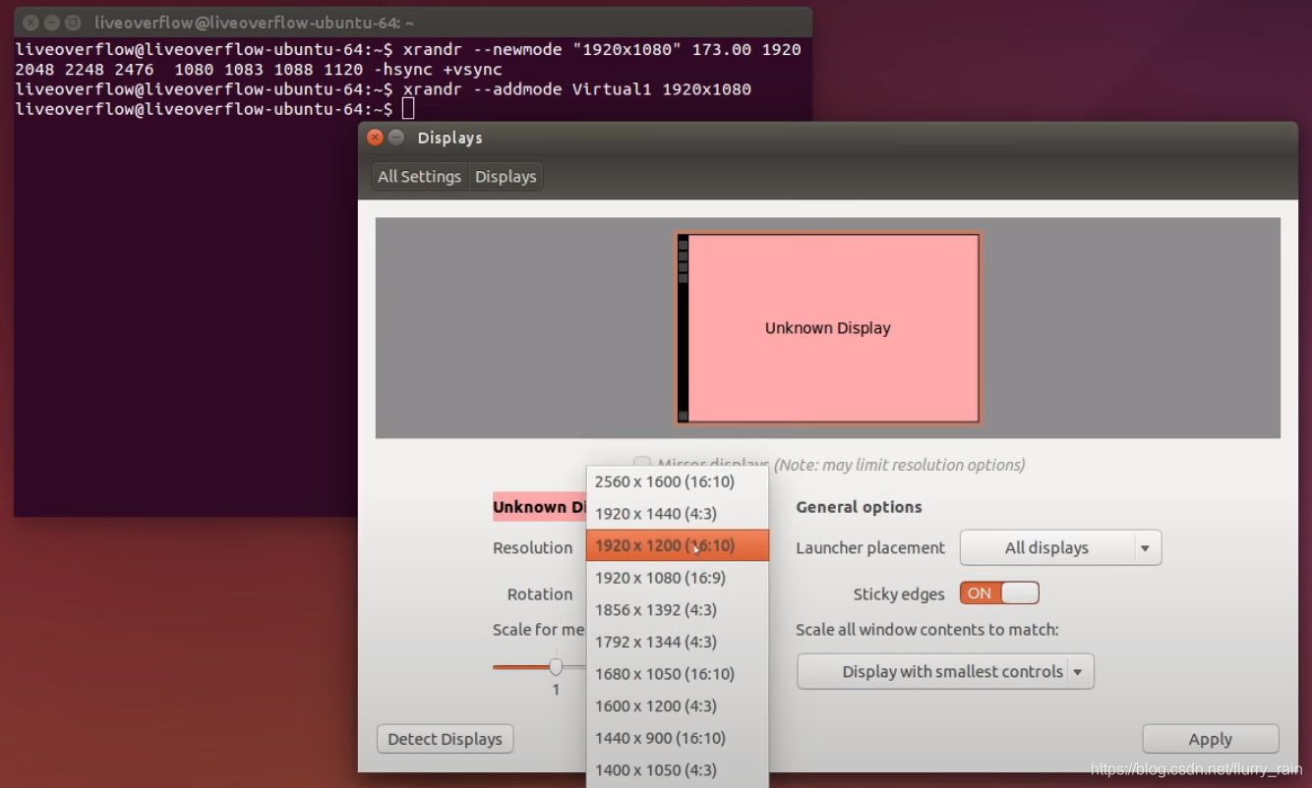Click the display scale slider handle
This screenshot has height=788, width=1312.
[x=555, y=666]
